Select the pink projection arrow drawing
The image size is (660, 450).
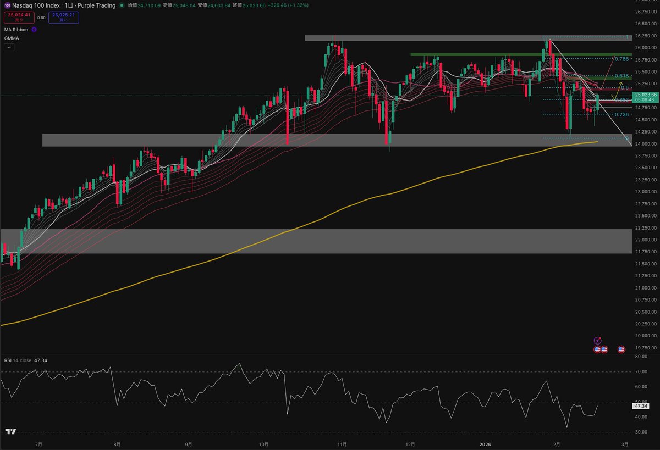click(608, 74)
